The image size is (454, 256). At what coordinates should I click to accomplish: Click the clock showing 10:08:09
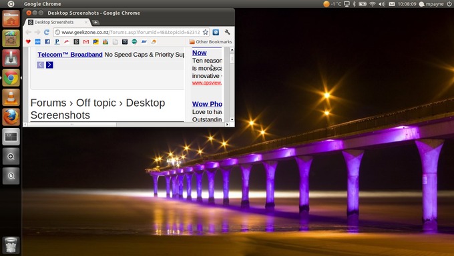pyautogui.click(x=407, y=4)
